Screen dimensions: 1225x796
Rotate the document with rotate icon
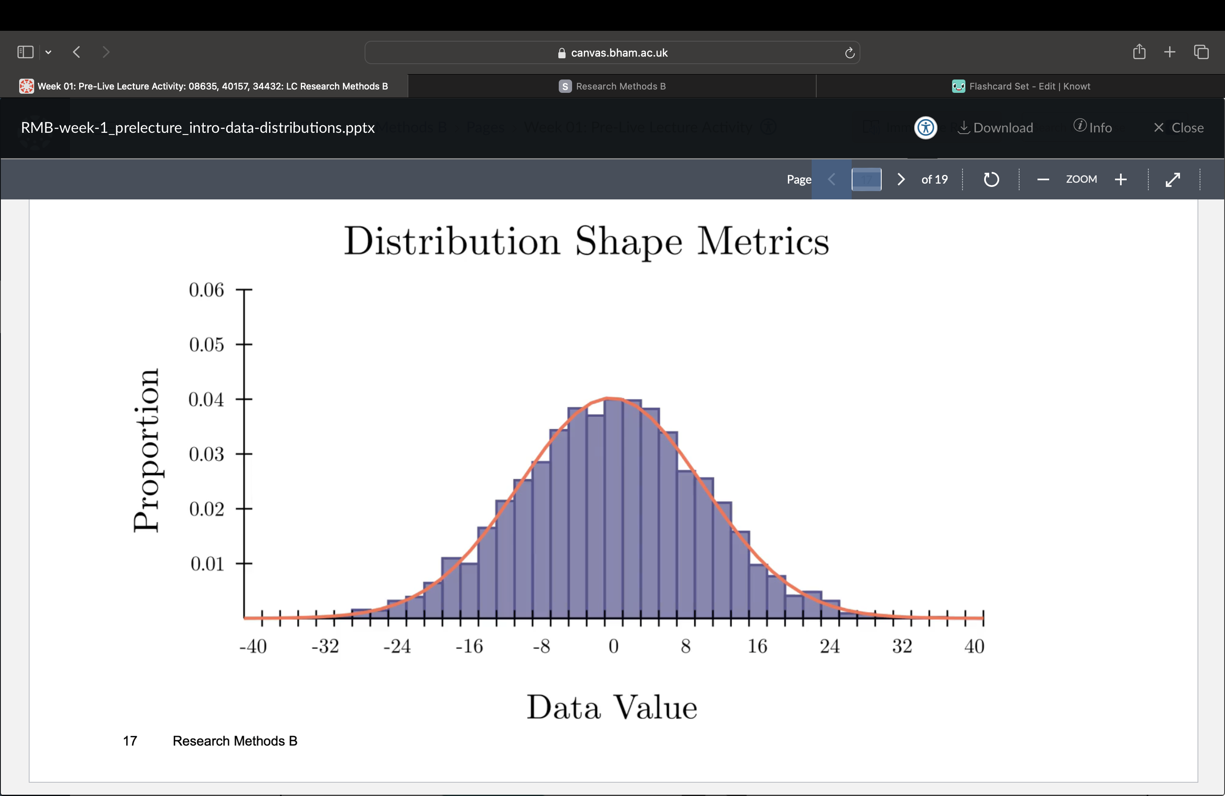(x=991, y=179)
